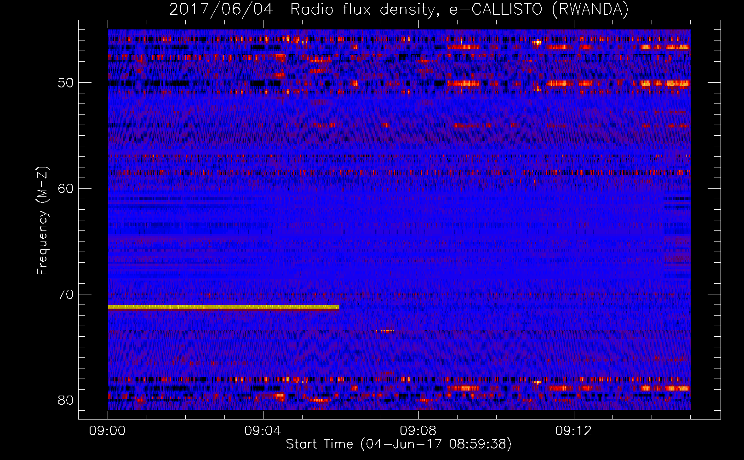This screenshot has width=744, height=460.
Task: Click the Start Time x-axis label
Action: [399, 444]
